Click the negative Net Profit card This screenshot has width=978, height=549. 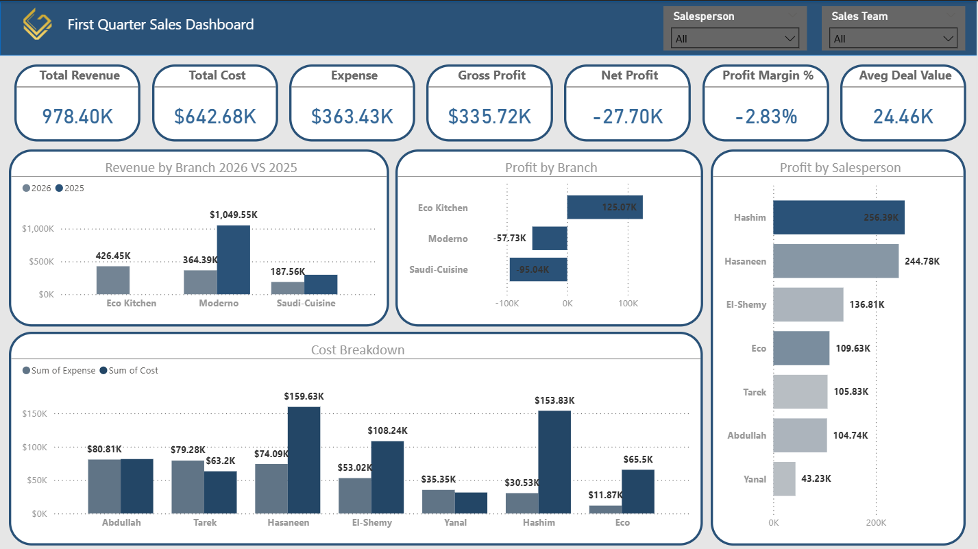click(x=626, y=102)
